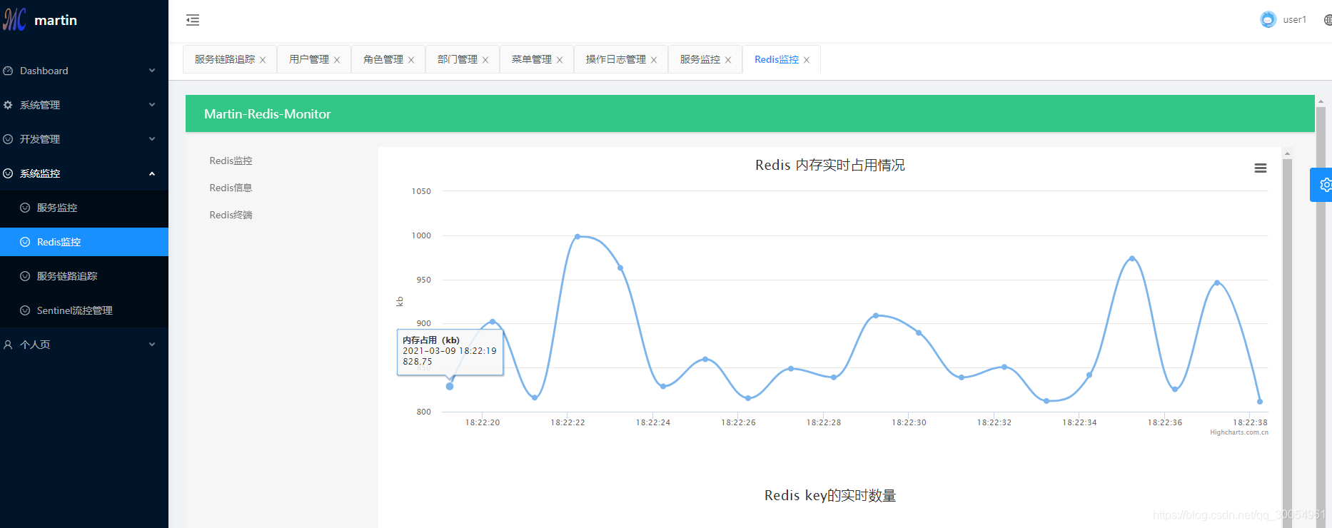Close the 角色管理 tab
Screen dimensions: 1332x528
coord(411,60)
